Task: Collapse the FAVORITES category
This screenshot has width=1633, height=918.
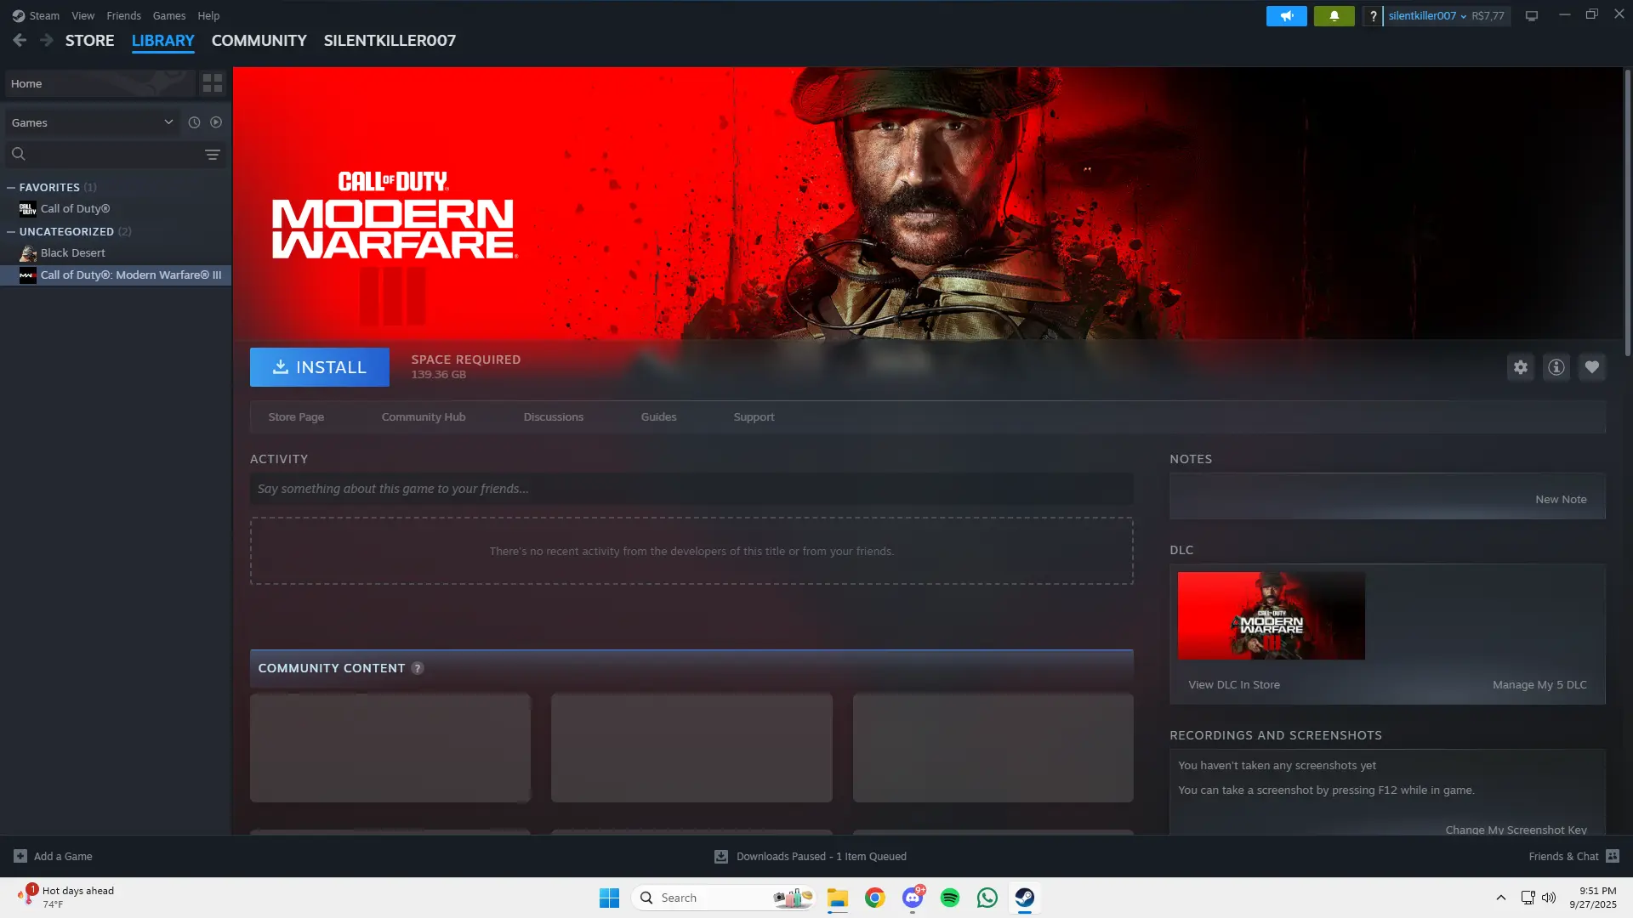Action: click(x=11, y=187)
